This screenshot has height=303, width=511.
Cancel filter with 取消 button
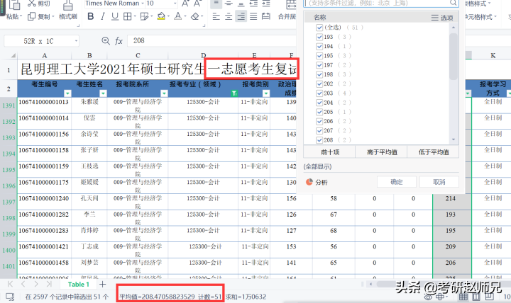(439, 182)
